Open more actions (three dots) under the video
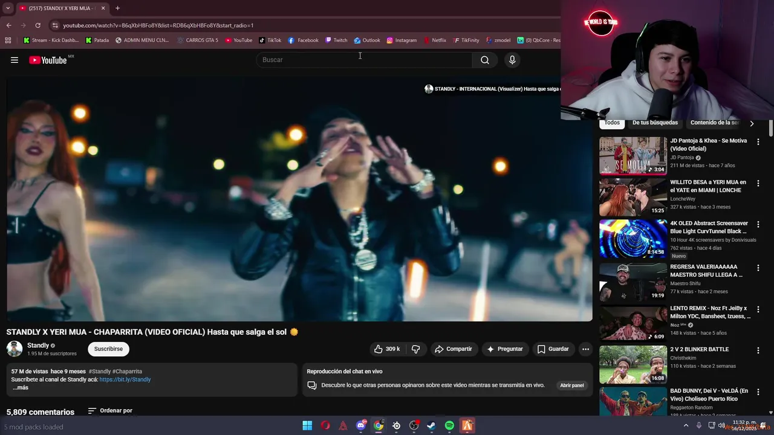The height and width of the screenshot is (435, 774). coord(585,349)
